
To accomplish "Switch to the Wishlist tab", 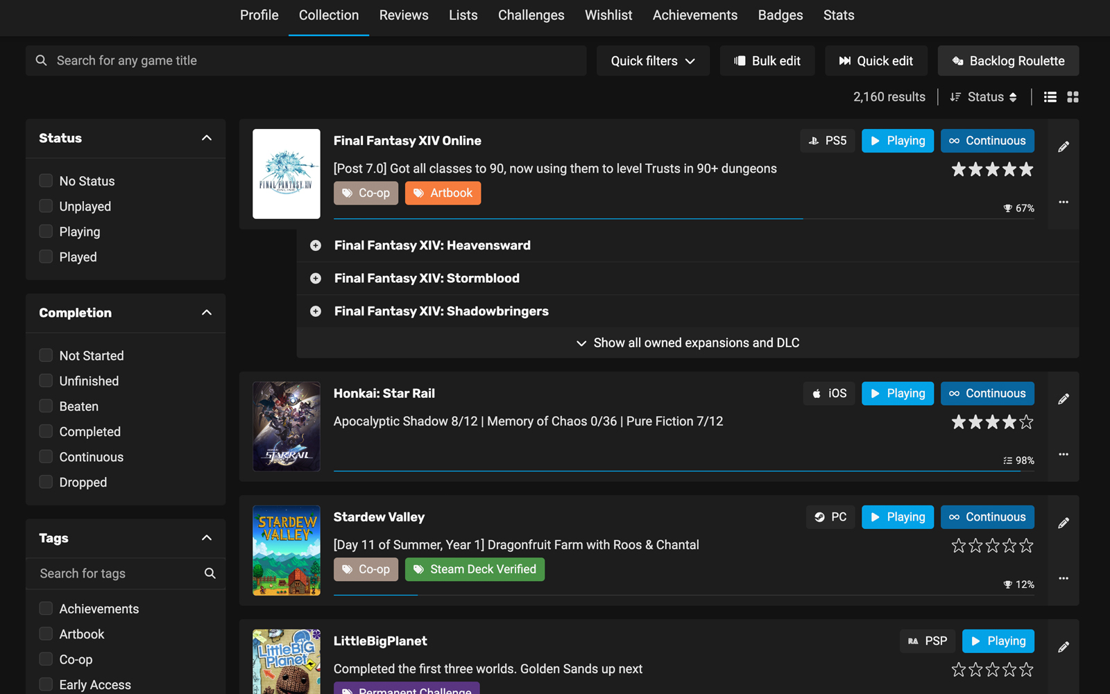I will 608,15.
